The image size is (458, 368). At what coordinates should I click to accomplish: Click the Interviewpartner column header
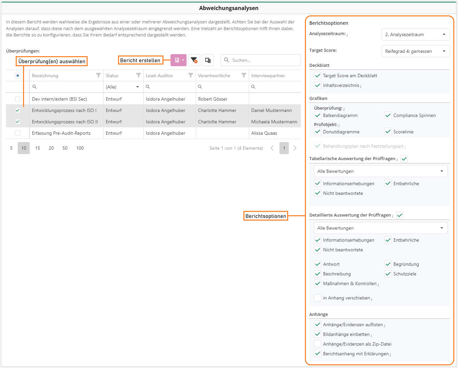(268, 76)
